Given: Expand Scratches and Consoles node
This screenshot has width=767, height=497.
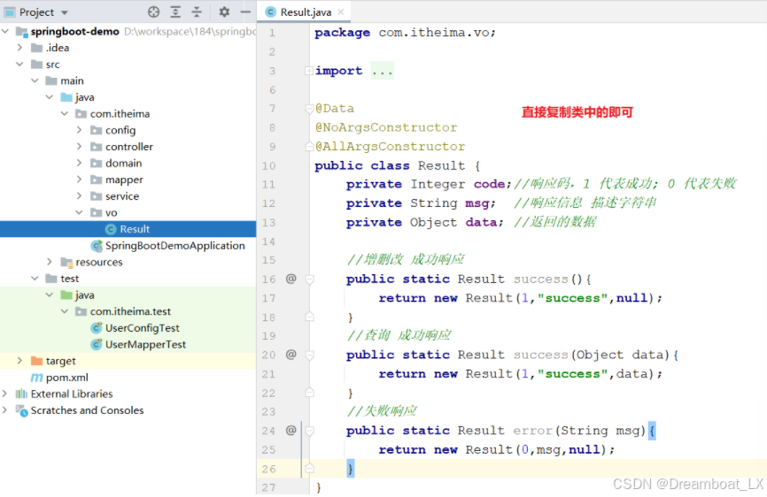Looking at the screenshot, I should click(5, 410).
